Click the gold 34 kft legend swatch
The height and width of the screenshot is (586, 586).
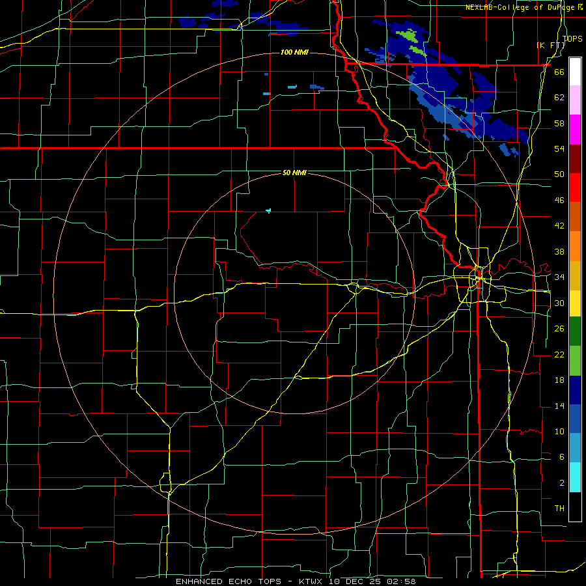(575, 275)
